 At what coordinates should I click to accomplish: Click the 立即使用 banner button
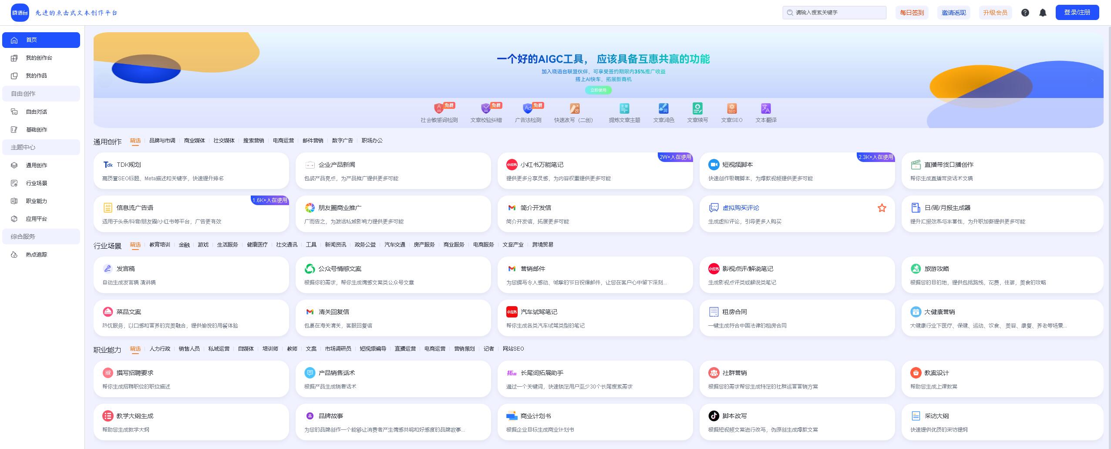click(x=598, y=90)
